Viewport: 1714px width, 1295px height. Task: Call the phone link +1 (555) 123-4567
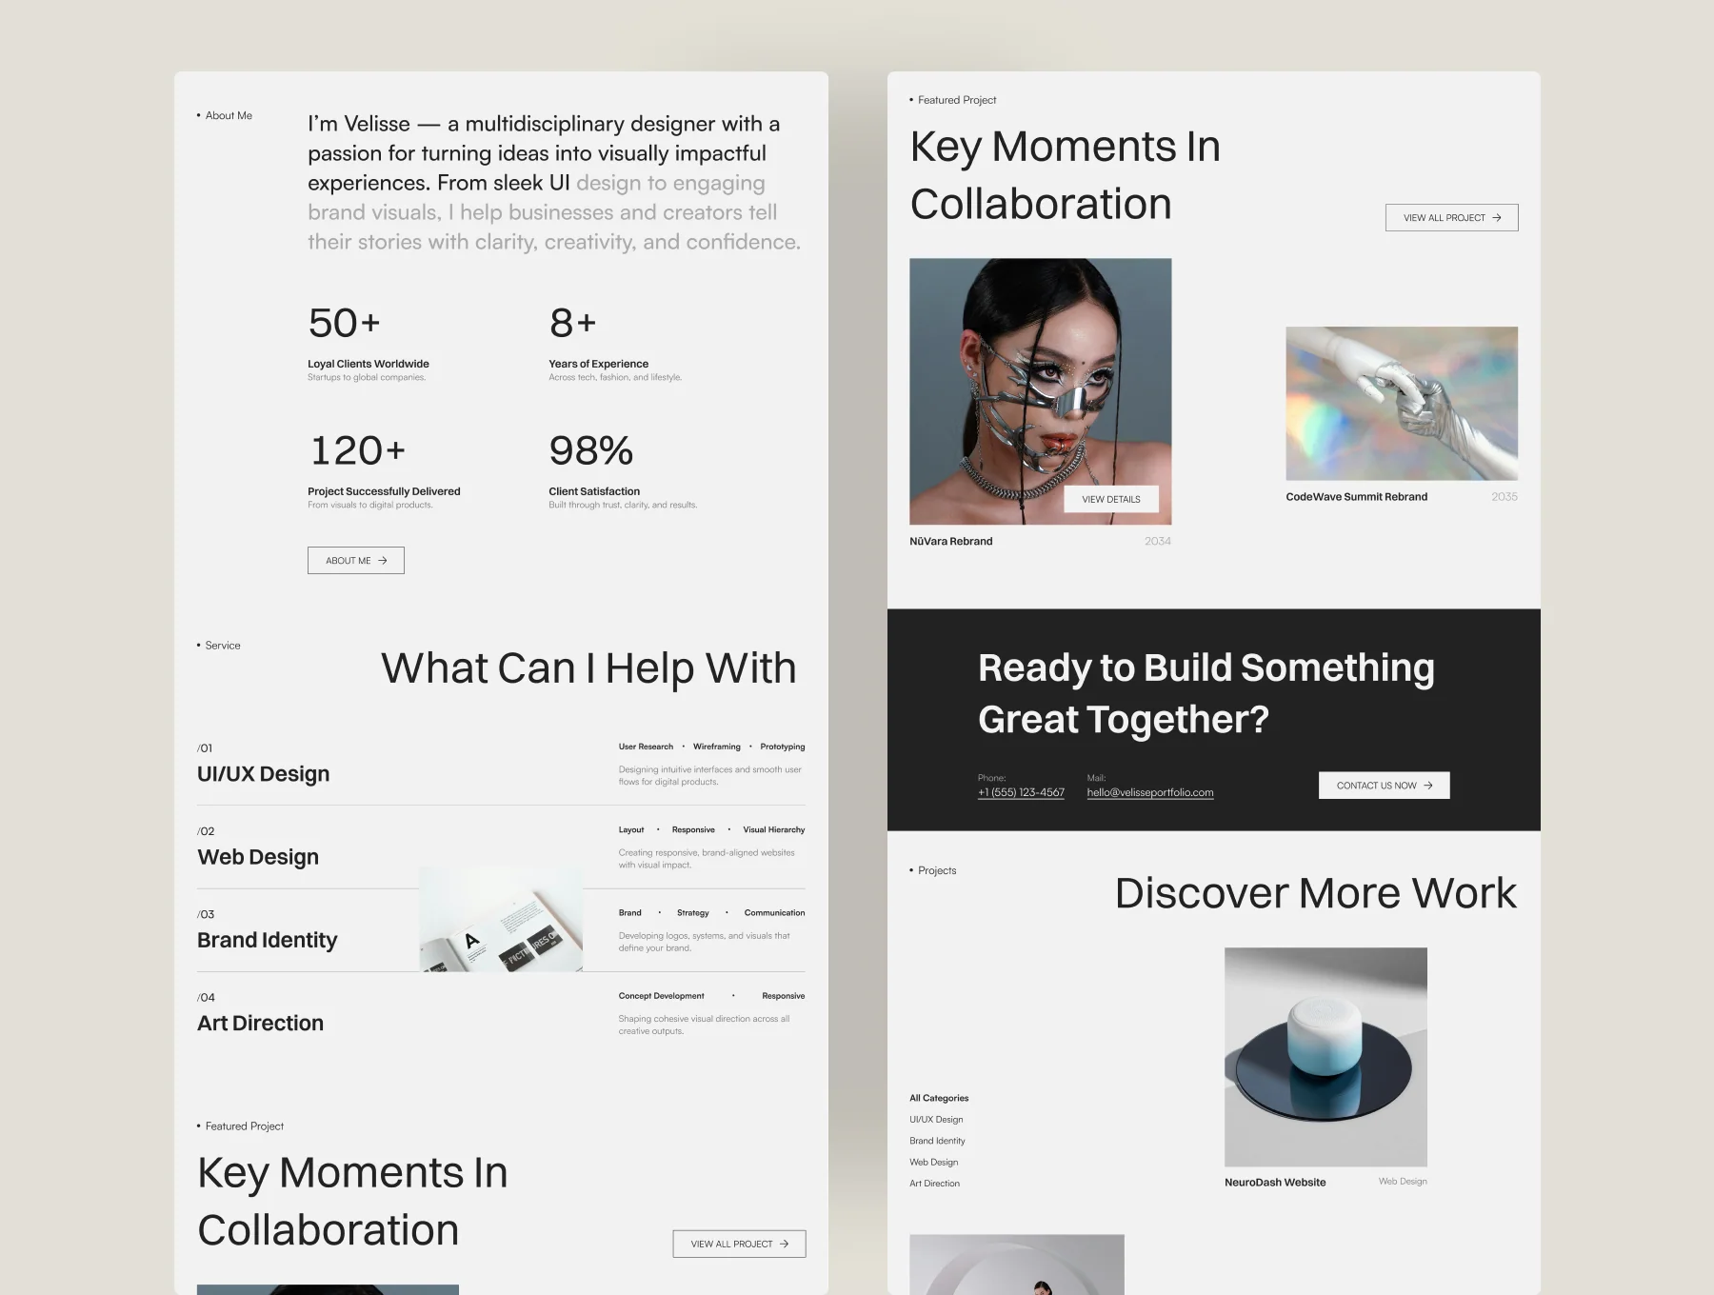coord(1021,792)
